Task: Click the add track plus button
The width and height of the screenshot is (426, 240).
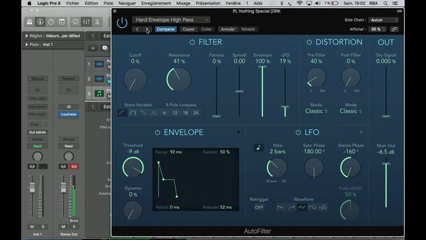Action: click(x=93, y=48)
